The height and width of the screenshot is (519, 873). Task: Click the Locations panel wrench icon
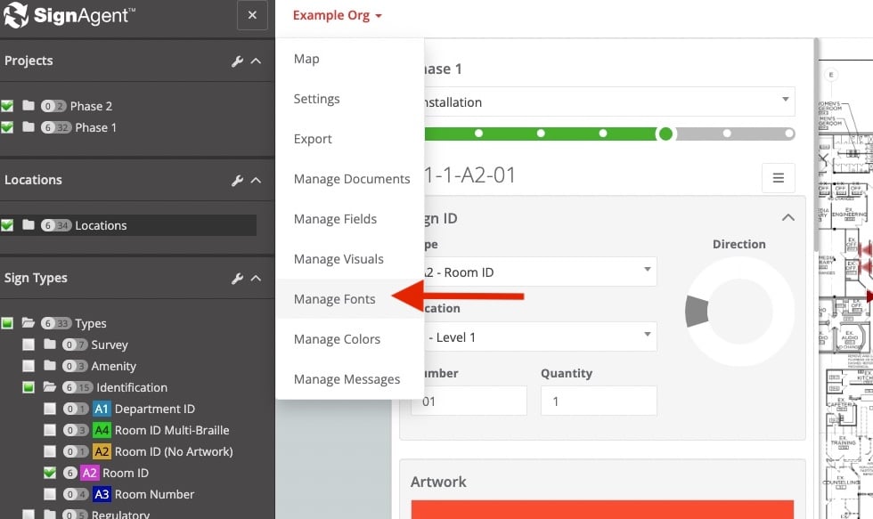(x=237, y=181)
